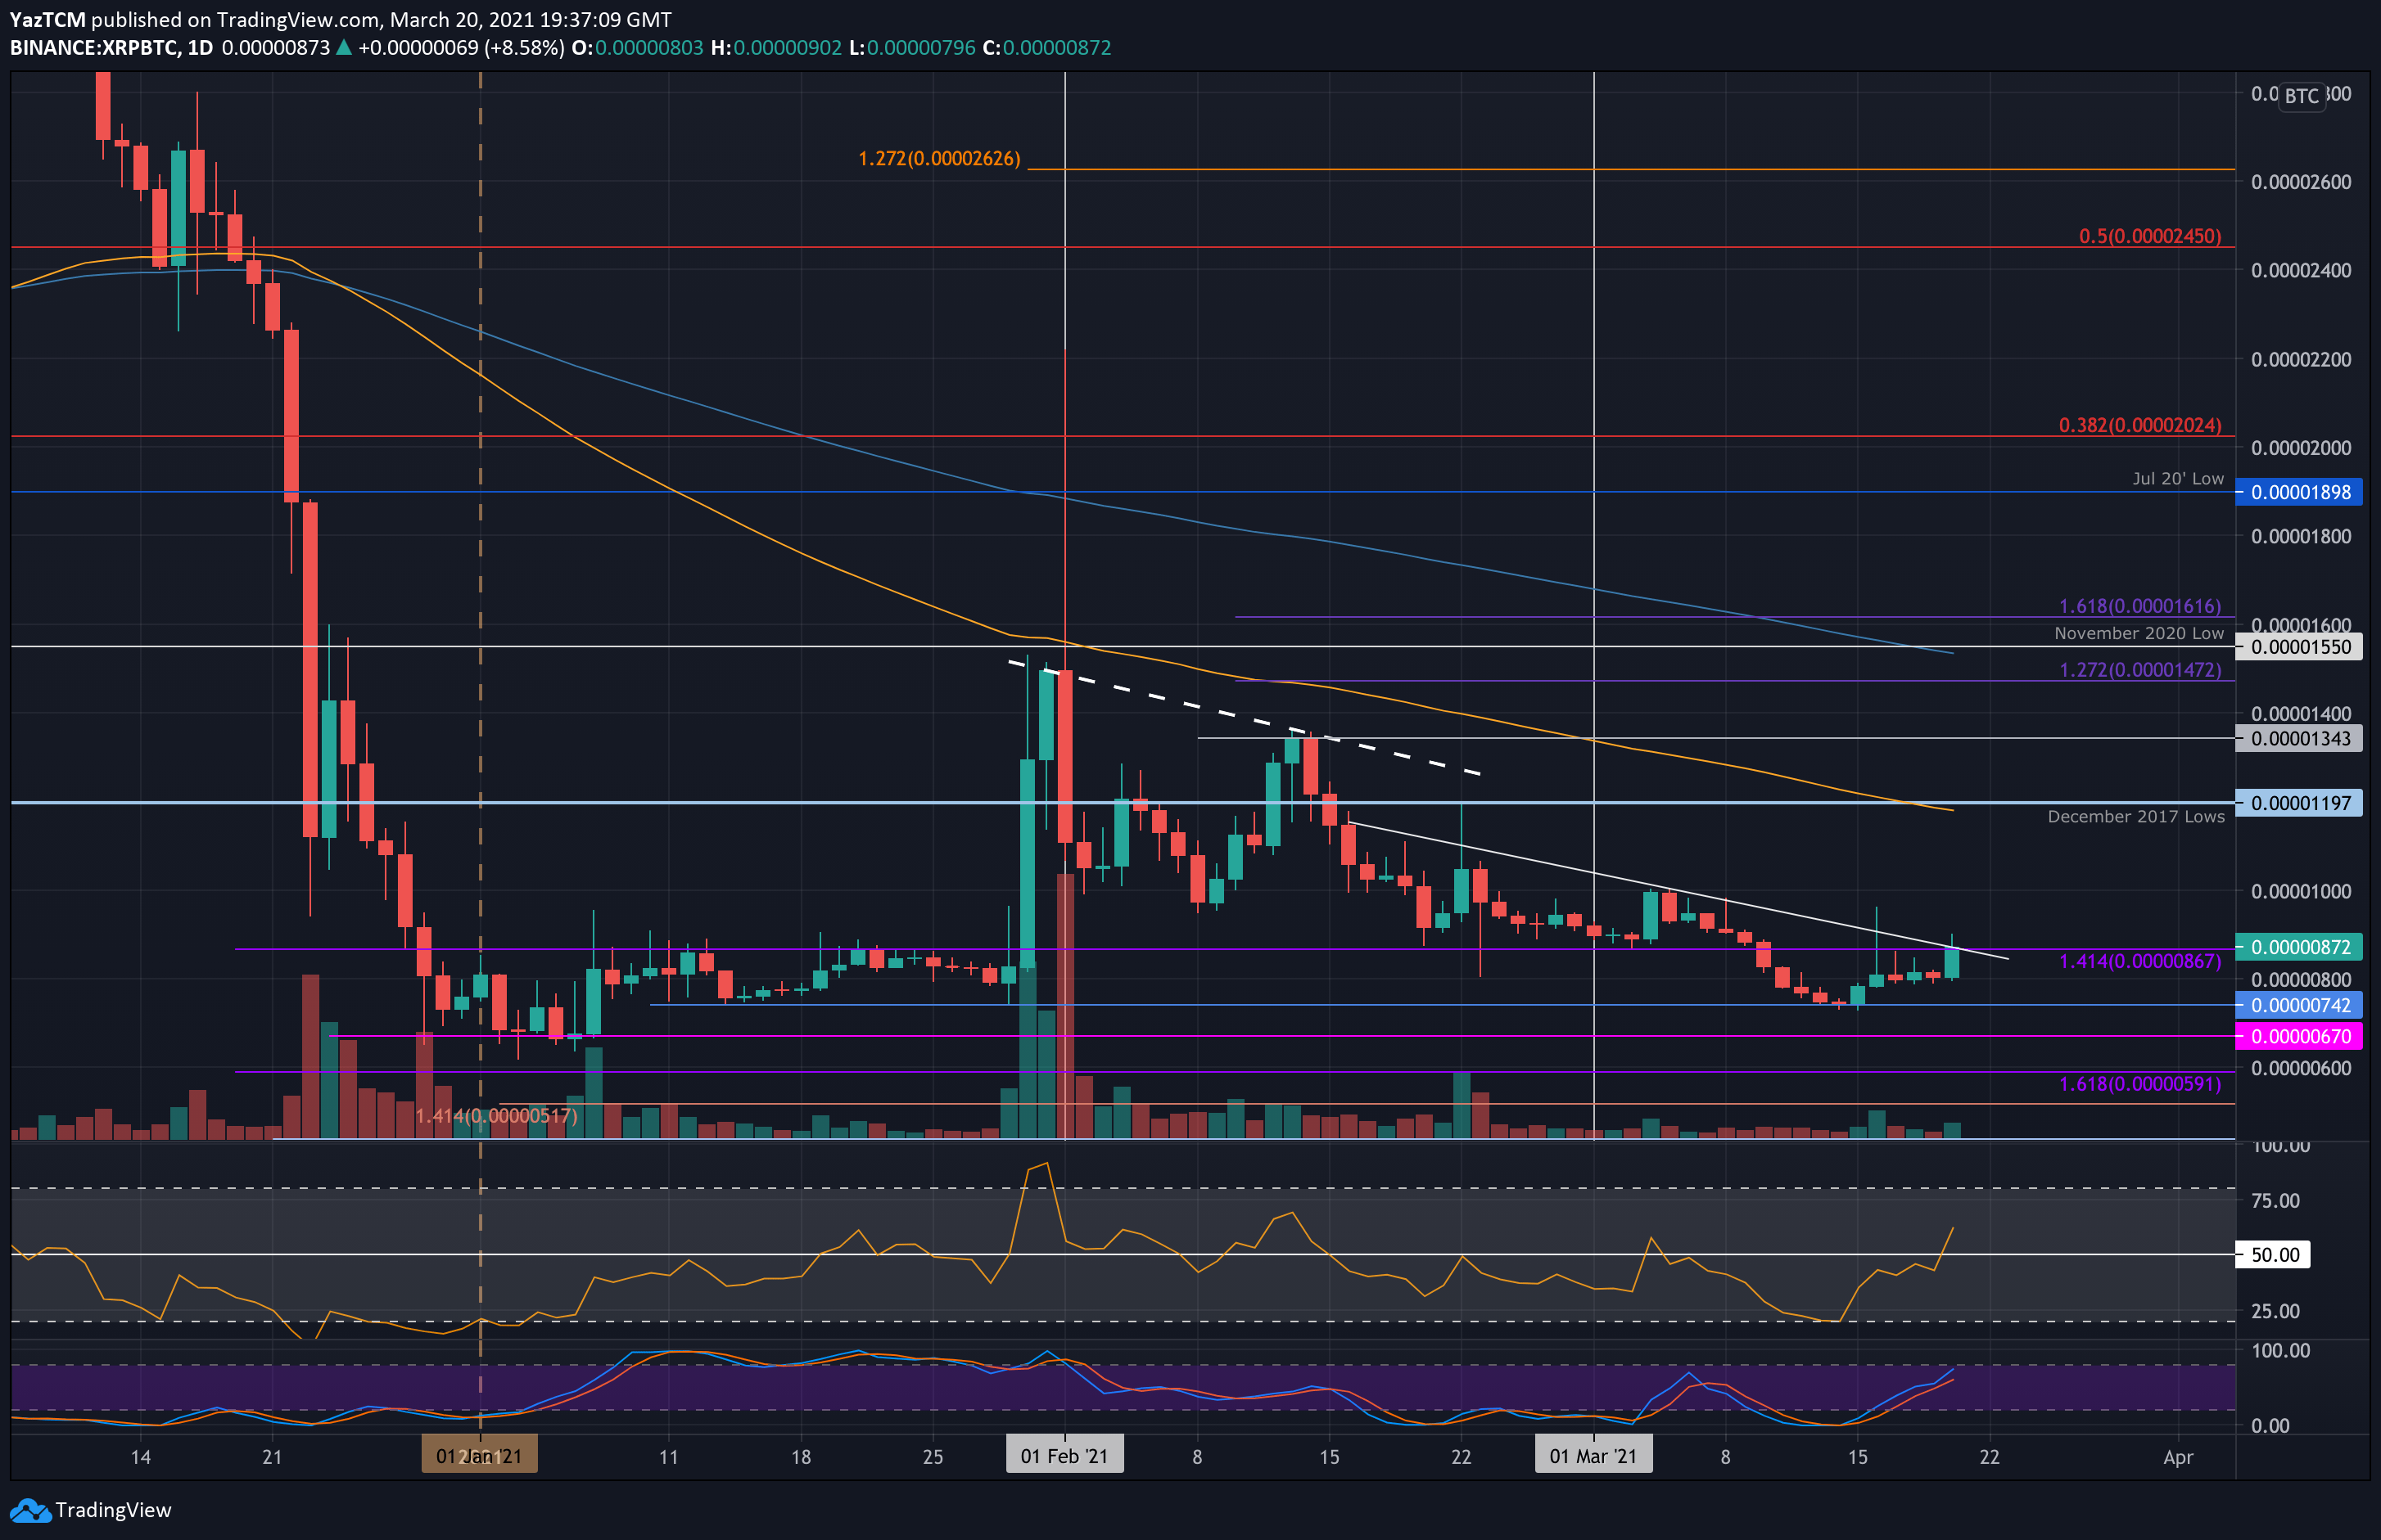The width and height of the screenshot is (2381, 1540).
Task: Click the 1.414(0.00000867) purple level label
Action: point(2139,961)
